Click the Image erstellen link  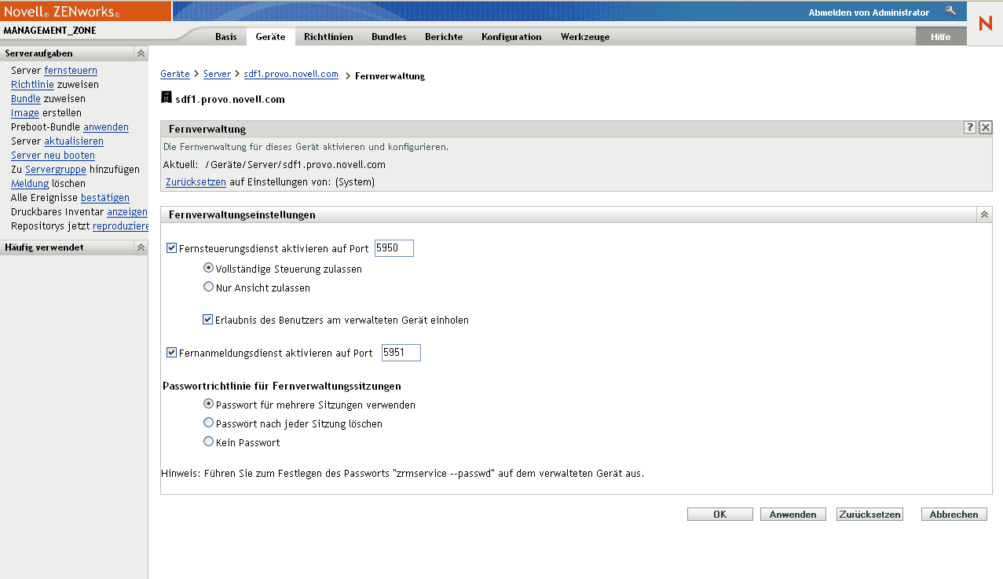click(25, 113)
